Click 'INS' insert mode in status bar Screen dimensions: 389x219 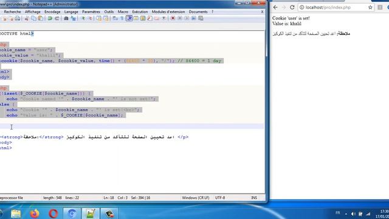(x=254, y=198)
